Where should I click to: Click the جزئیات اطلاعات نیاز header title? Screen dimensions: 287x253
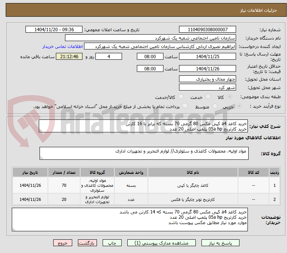click(258, 10)
